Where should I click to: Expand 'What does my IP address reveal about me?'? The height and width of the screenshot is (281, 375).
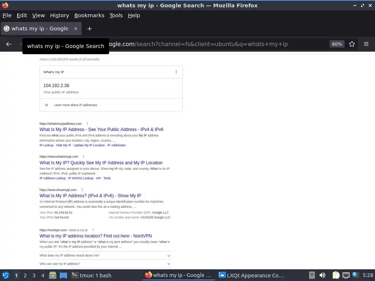click(x=105, y=255)
